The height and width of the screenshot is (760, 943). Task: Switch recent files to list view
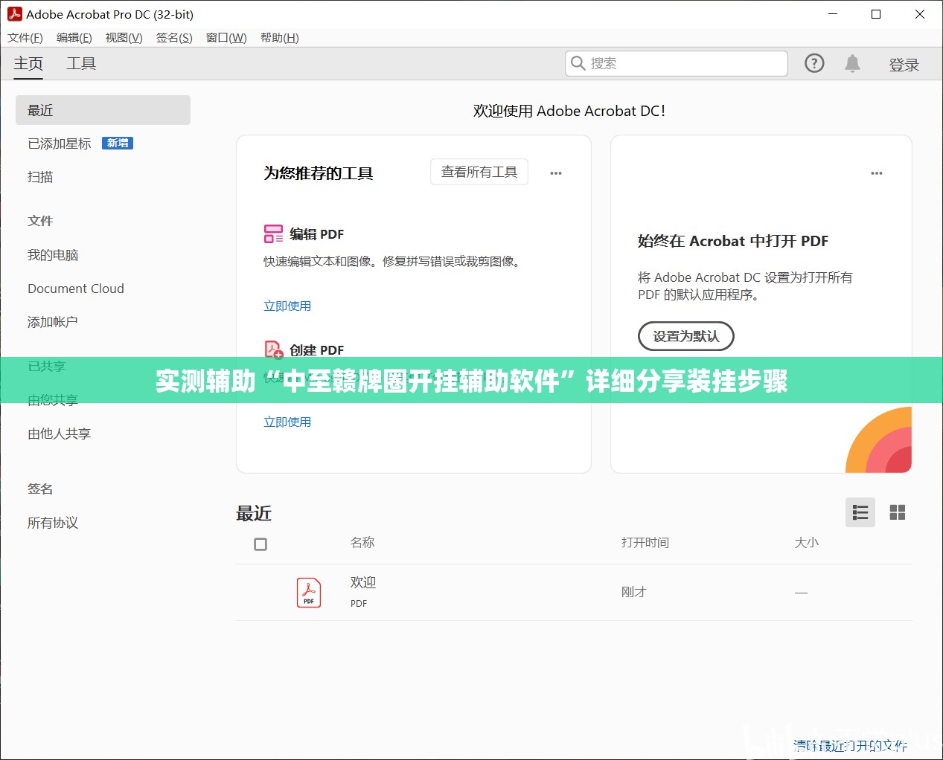click(860, 512)
